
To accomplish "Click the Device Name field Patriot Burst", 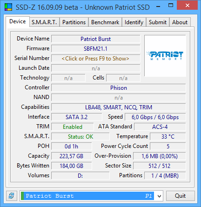I will pos(95,39).
